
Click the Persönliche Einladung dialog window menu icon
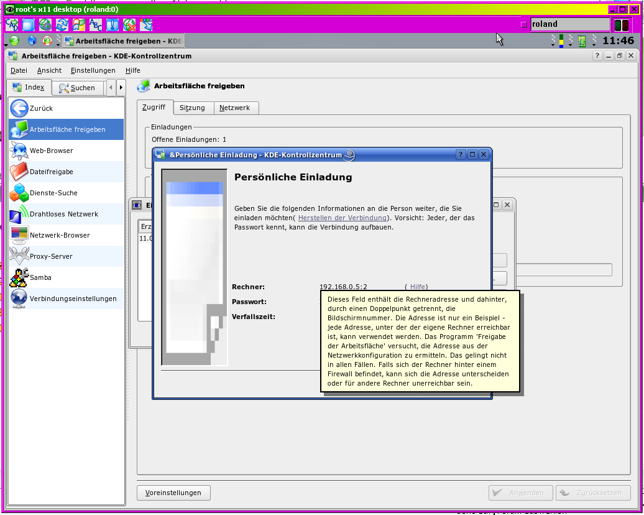(x=160, y=155)
